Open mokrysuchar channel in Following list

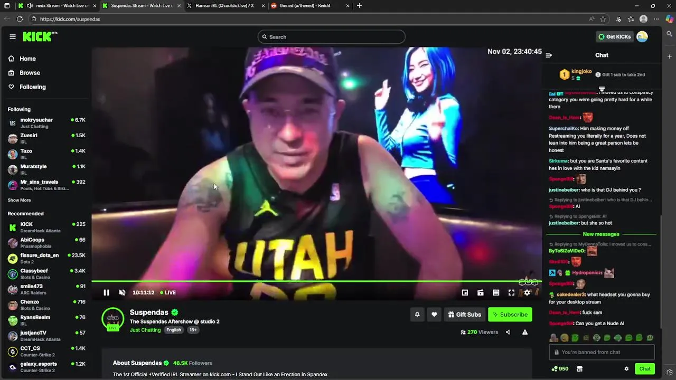point(46,123)
